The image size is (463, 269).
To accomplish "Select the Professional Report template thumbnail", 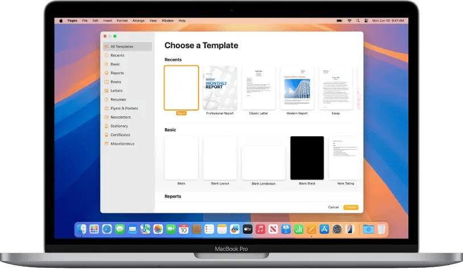I will (220, 88).
